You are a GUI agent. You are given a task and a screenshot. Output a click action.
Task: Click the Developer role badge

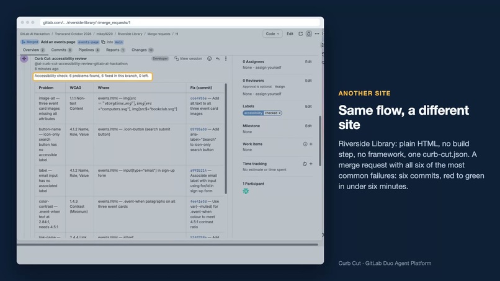point(161,59)
